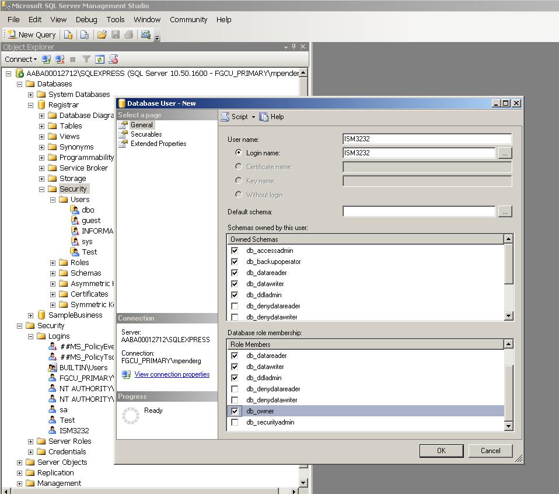Open the Extended Properties page
Image resolution: width=559 pixels, height=494 pixels.
point(158,144)
